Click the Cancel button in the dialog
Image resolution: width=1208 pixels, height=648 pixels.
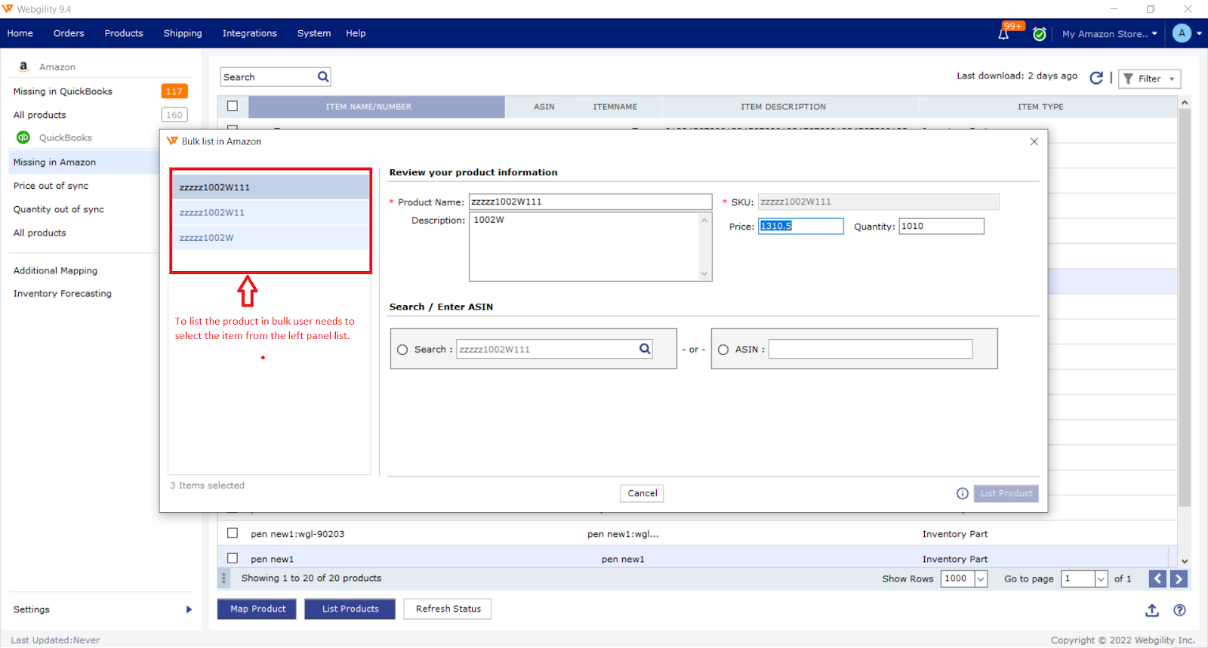[x=643, y=493]
